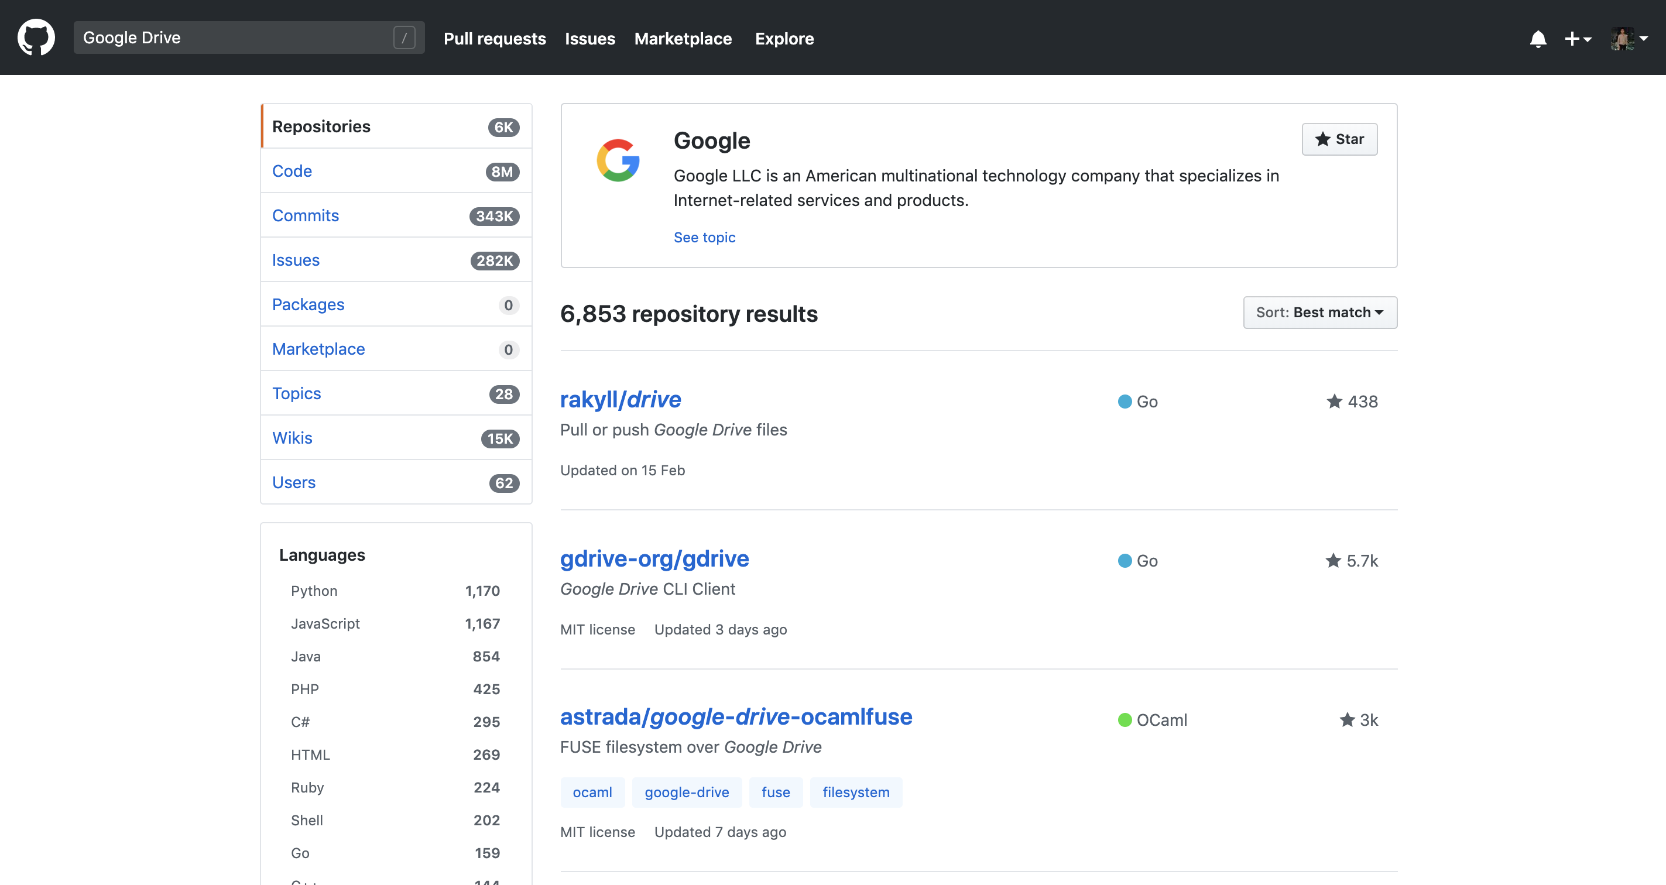
Task: Click 'Updated 3 days ago' text
Action: [721, 630]
